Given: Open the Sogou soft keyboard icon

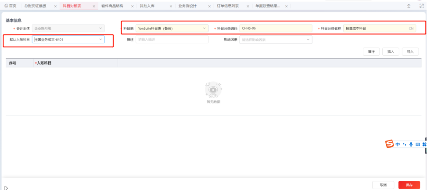Looking at the screenshot, I should (418, 144).
